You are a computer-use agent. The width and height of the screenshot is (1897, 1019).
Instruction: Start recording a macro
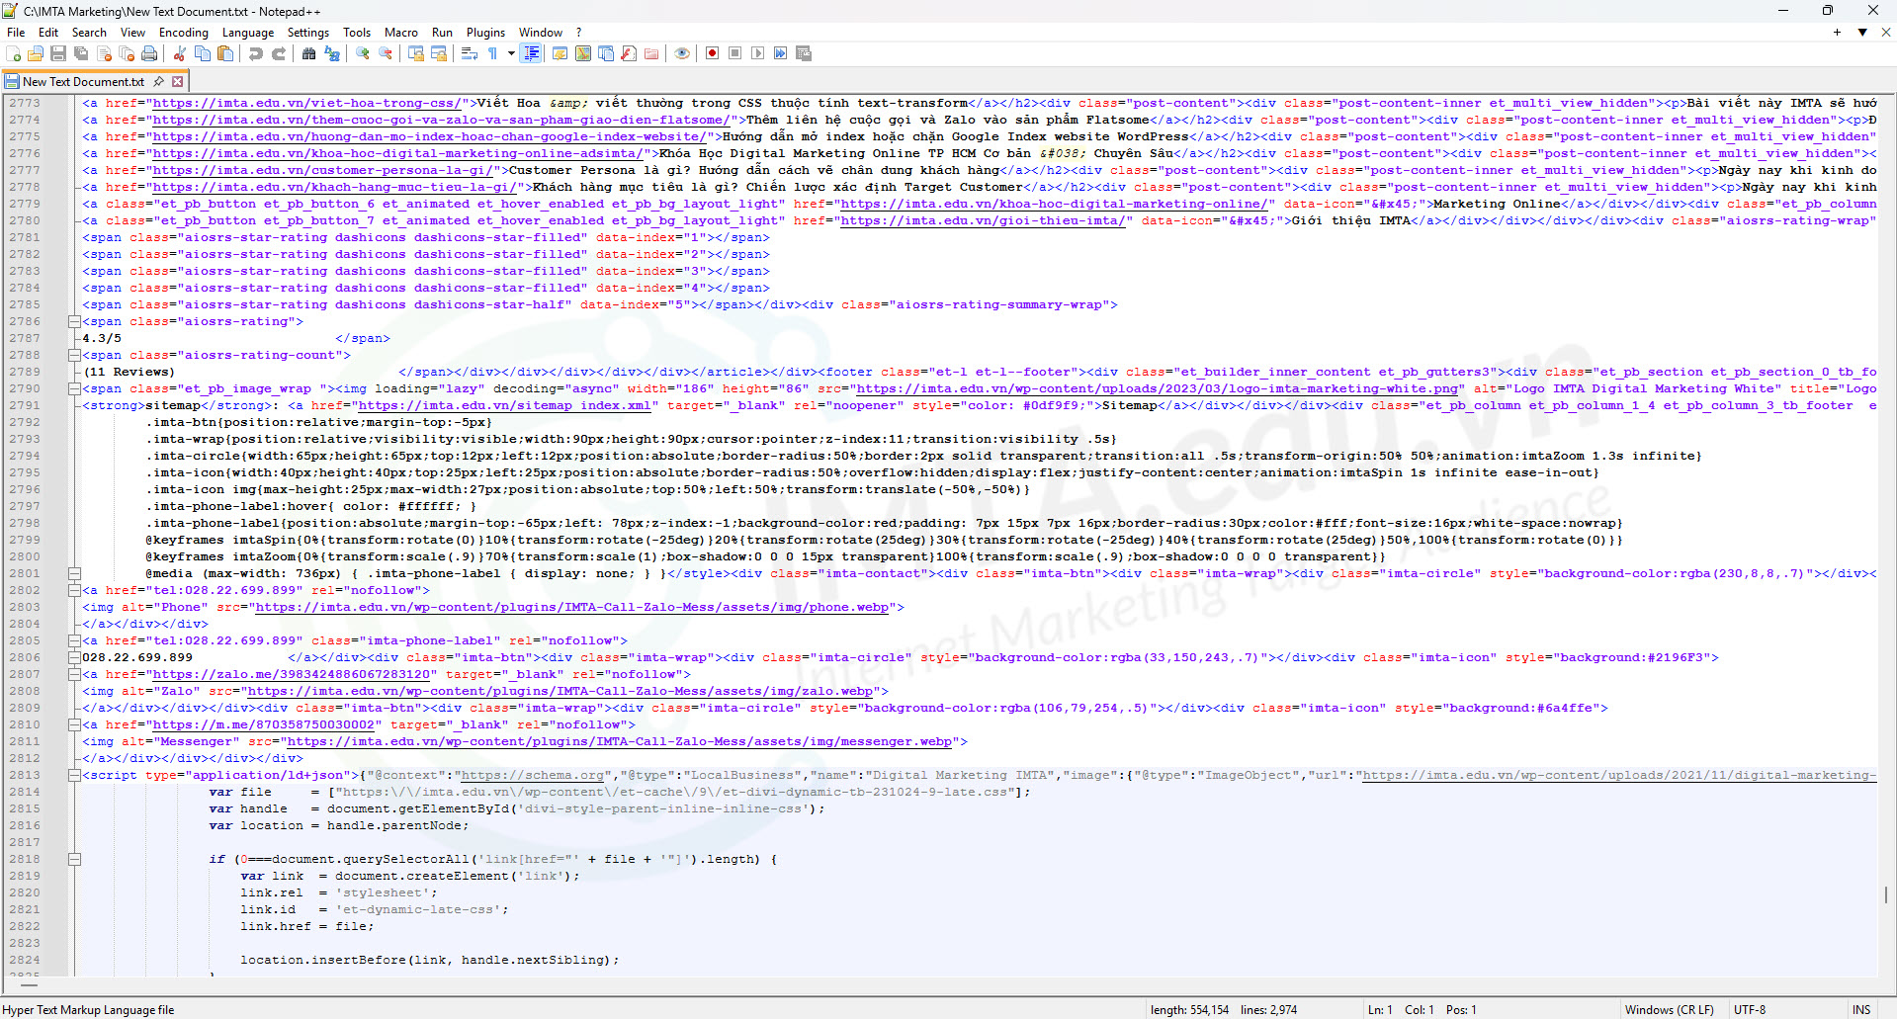click(712, 52)
